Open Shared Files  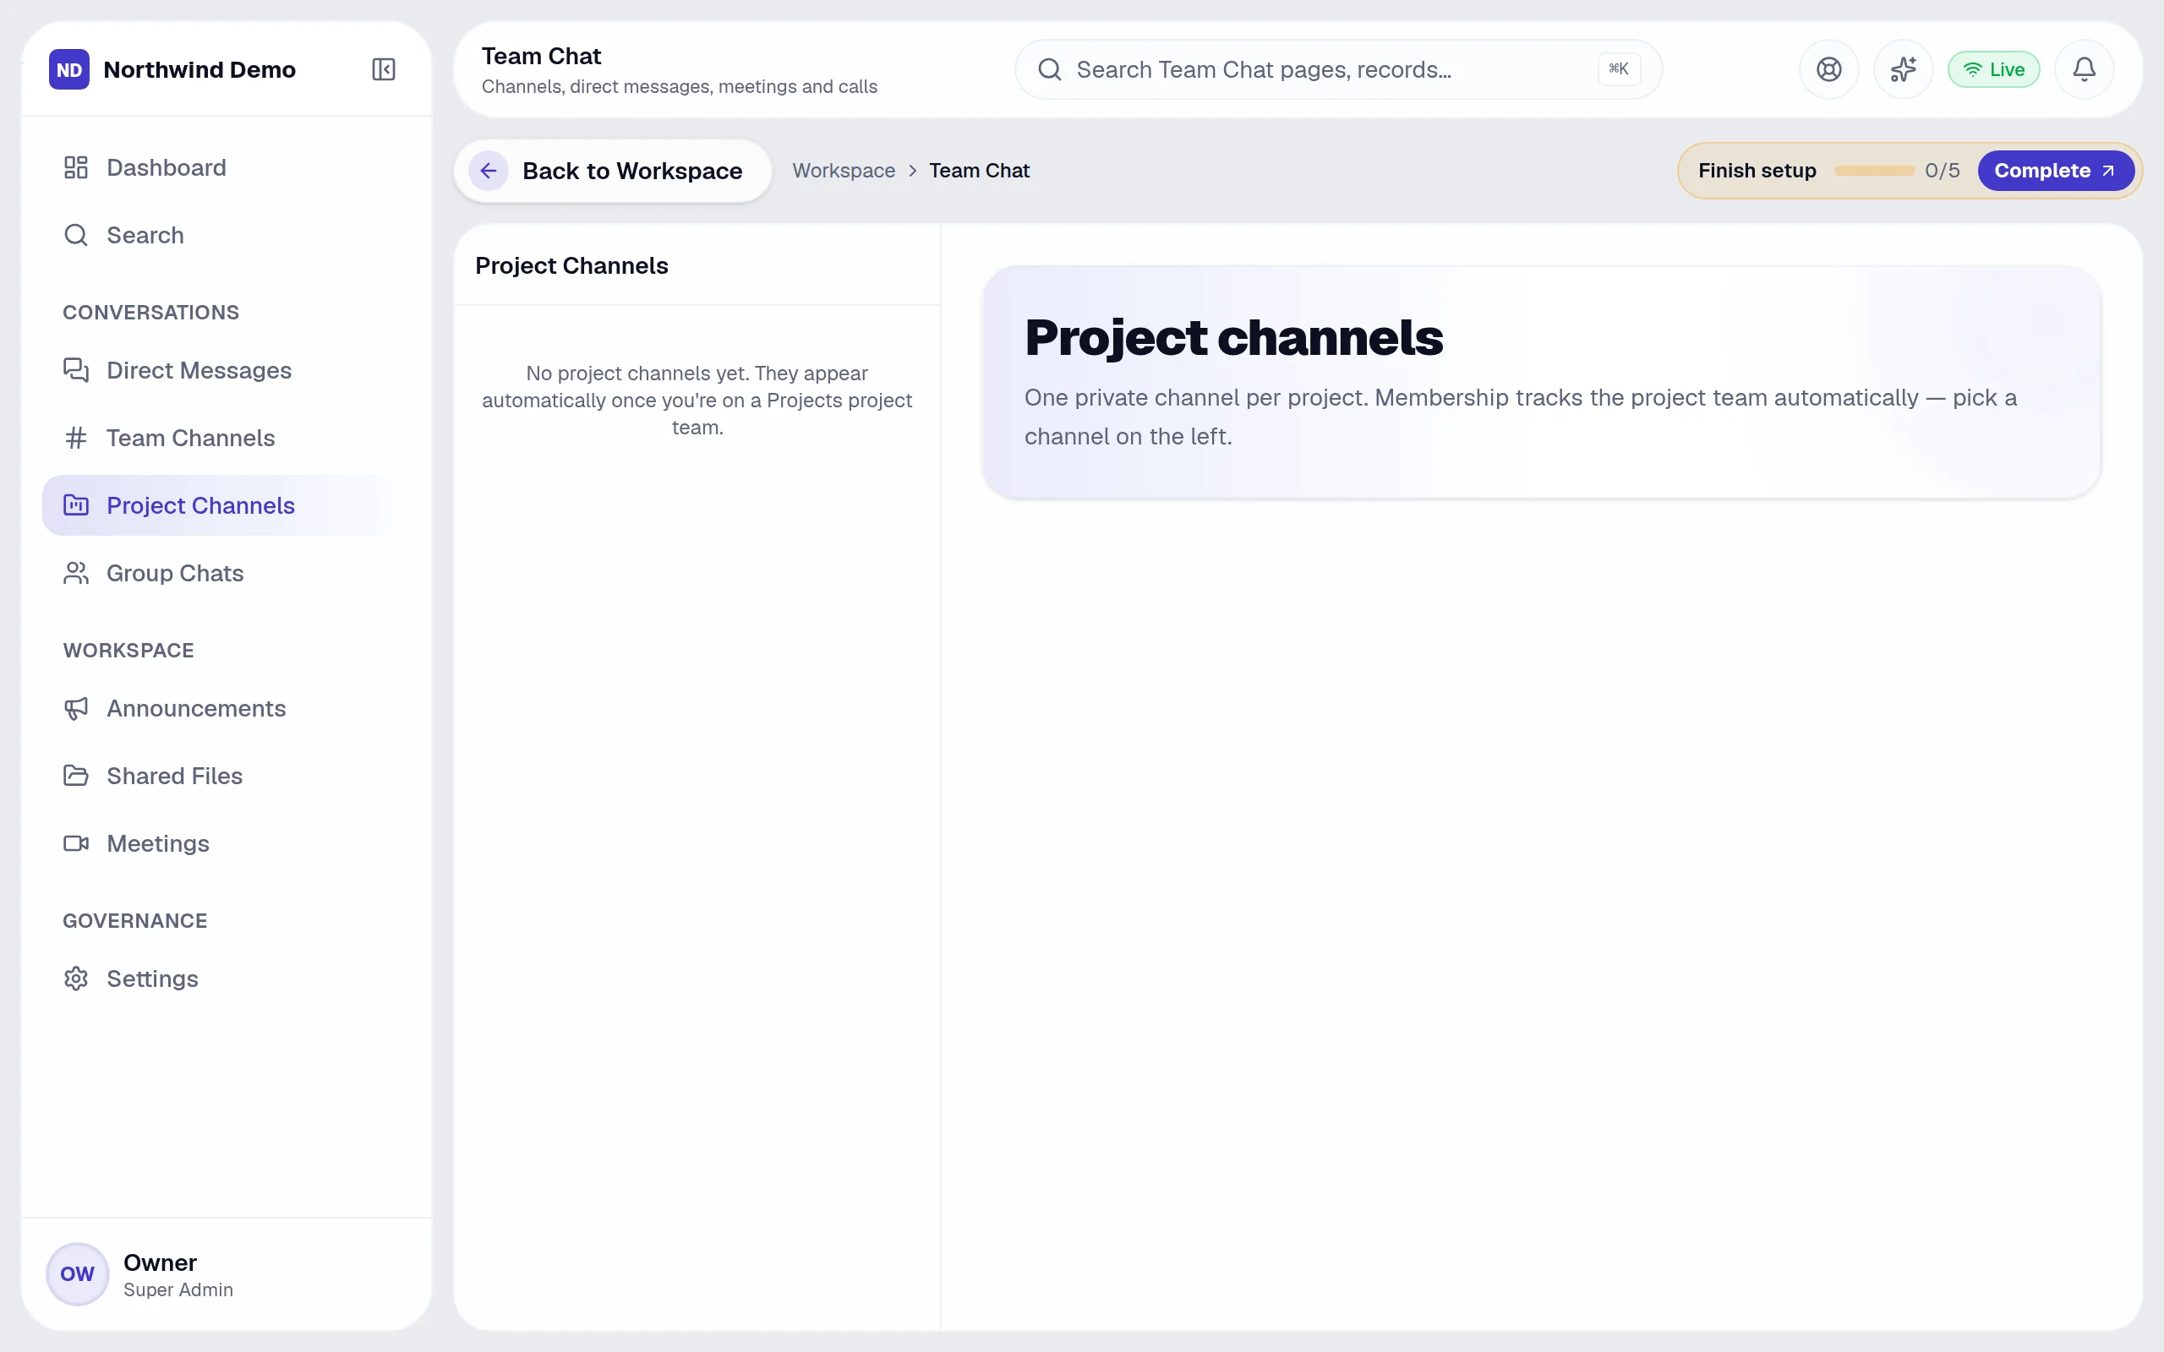coord(227,777)
